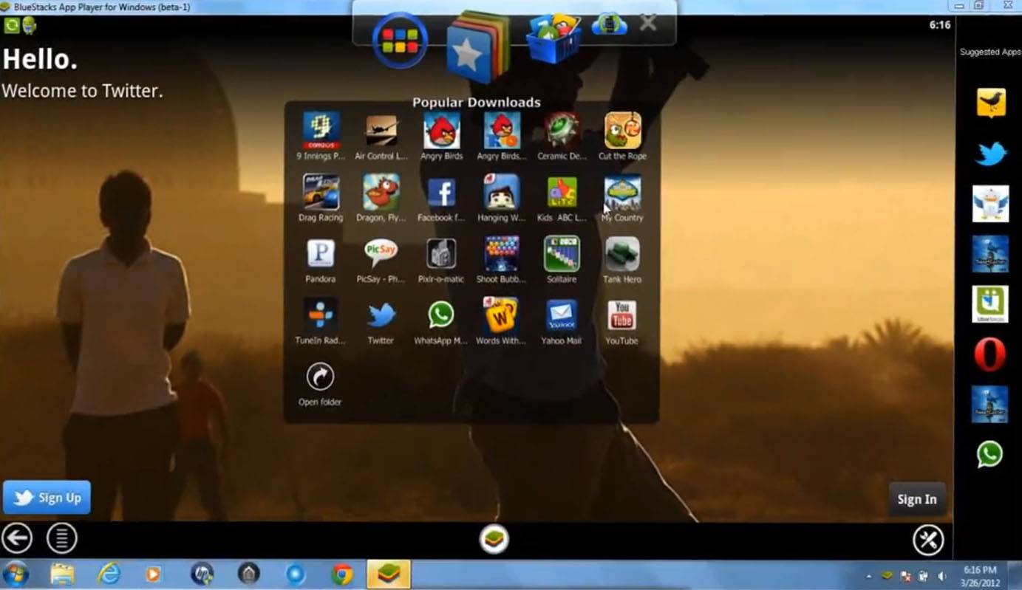1022x590 pixels.
Task: Go back with the arrow button
Action: click(x=17, y=539)
